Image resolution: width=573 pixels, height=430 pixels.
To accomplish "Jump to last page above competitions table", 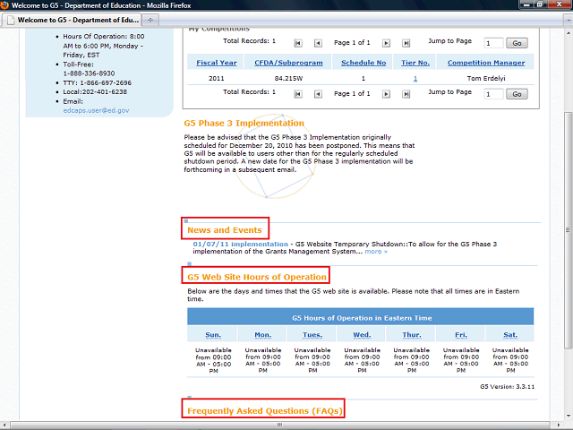I will (x=406, y=42).
